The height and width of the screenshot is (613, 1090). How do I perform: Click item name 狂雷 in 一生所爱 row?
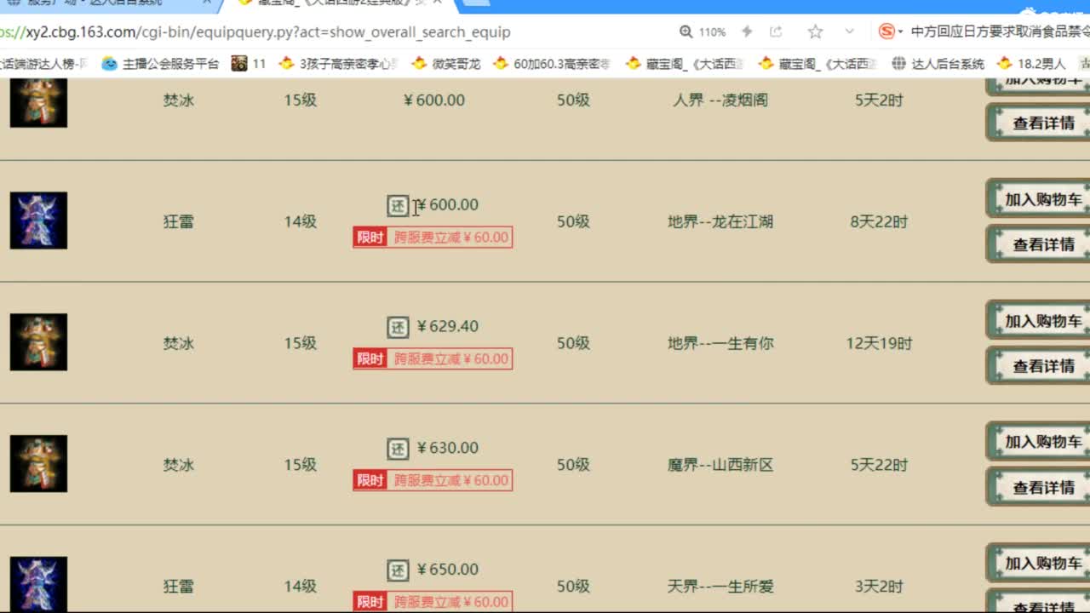tap(179, 587)
